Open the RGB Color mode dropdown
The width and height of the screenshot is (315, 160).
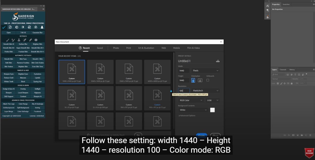(x=191, y=100)
